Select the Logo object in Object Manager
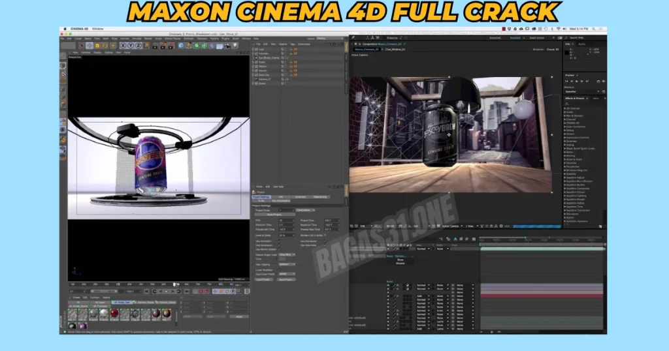Image resolution: width=669 pixels, height=351 pixels. point(261,49)
